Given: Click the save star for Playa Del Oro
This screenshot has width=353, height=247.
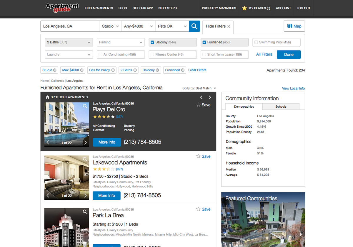Looking at the screenshot, I should [198, 105].
